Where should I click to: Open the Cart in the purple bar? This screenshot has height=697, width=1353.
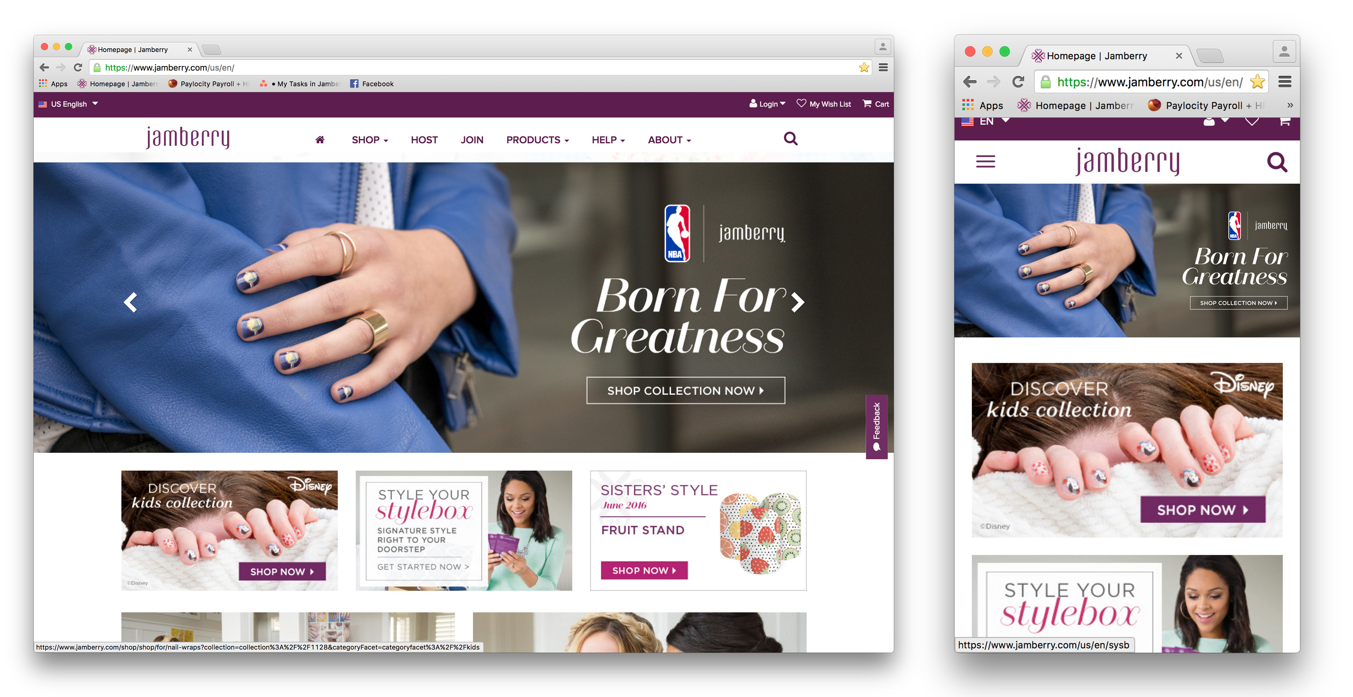pos(876,104)
